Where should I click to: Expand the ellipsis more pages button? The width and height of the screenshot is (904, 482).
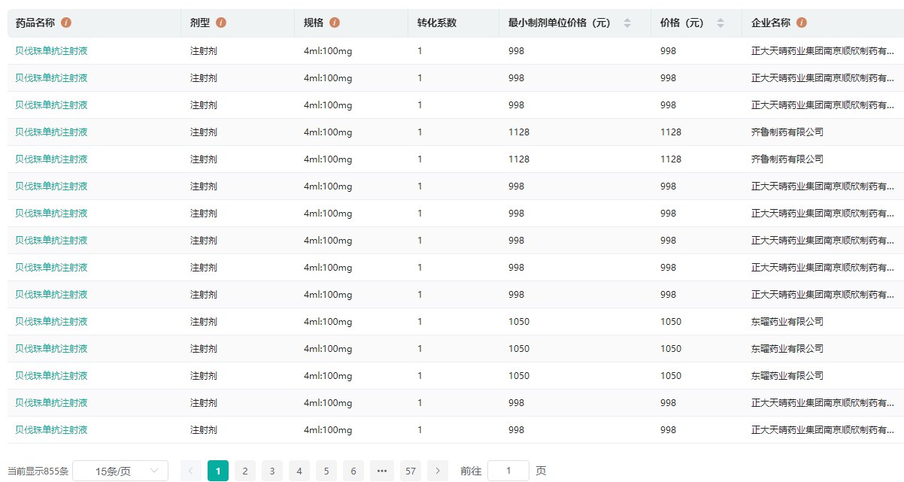382,471
